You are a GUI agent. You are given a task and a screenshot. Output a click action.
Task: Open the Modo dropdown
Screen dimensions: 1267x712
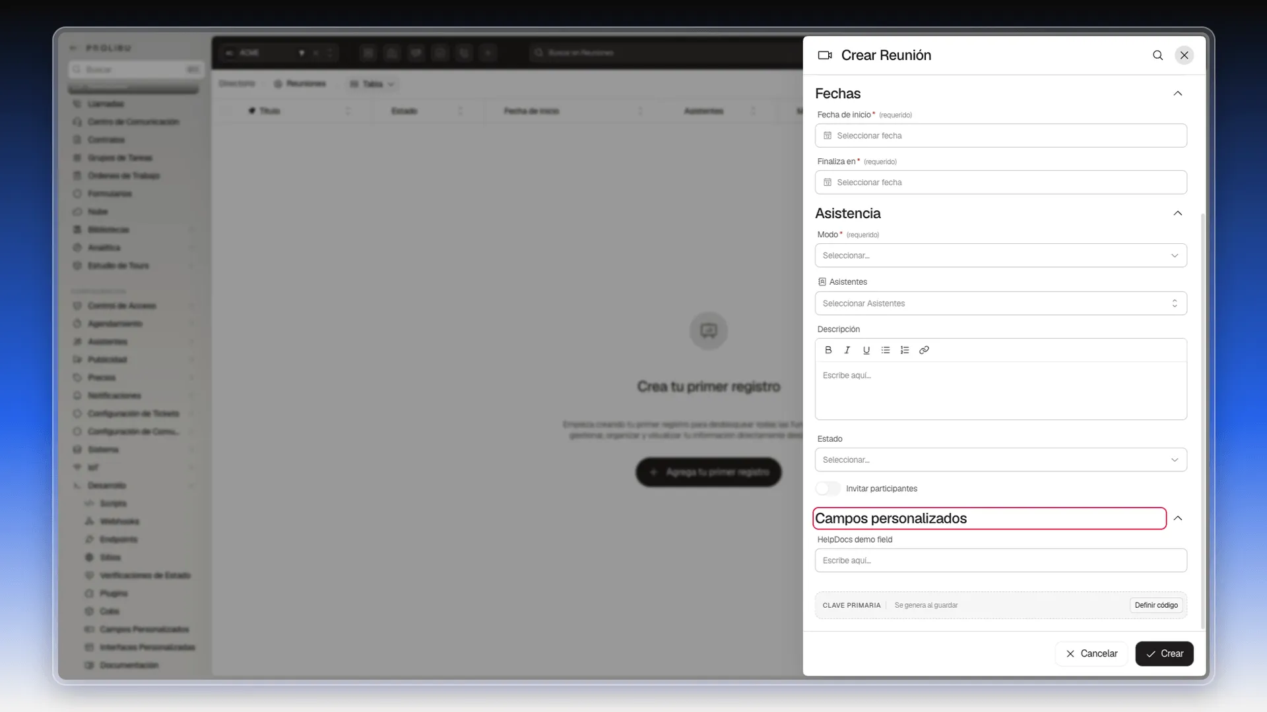click(1000, 256)
